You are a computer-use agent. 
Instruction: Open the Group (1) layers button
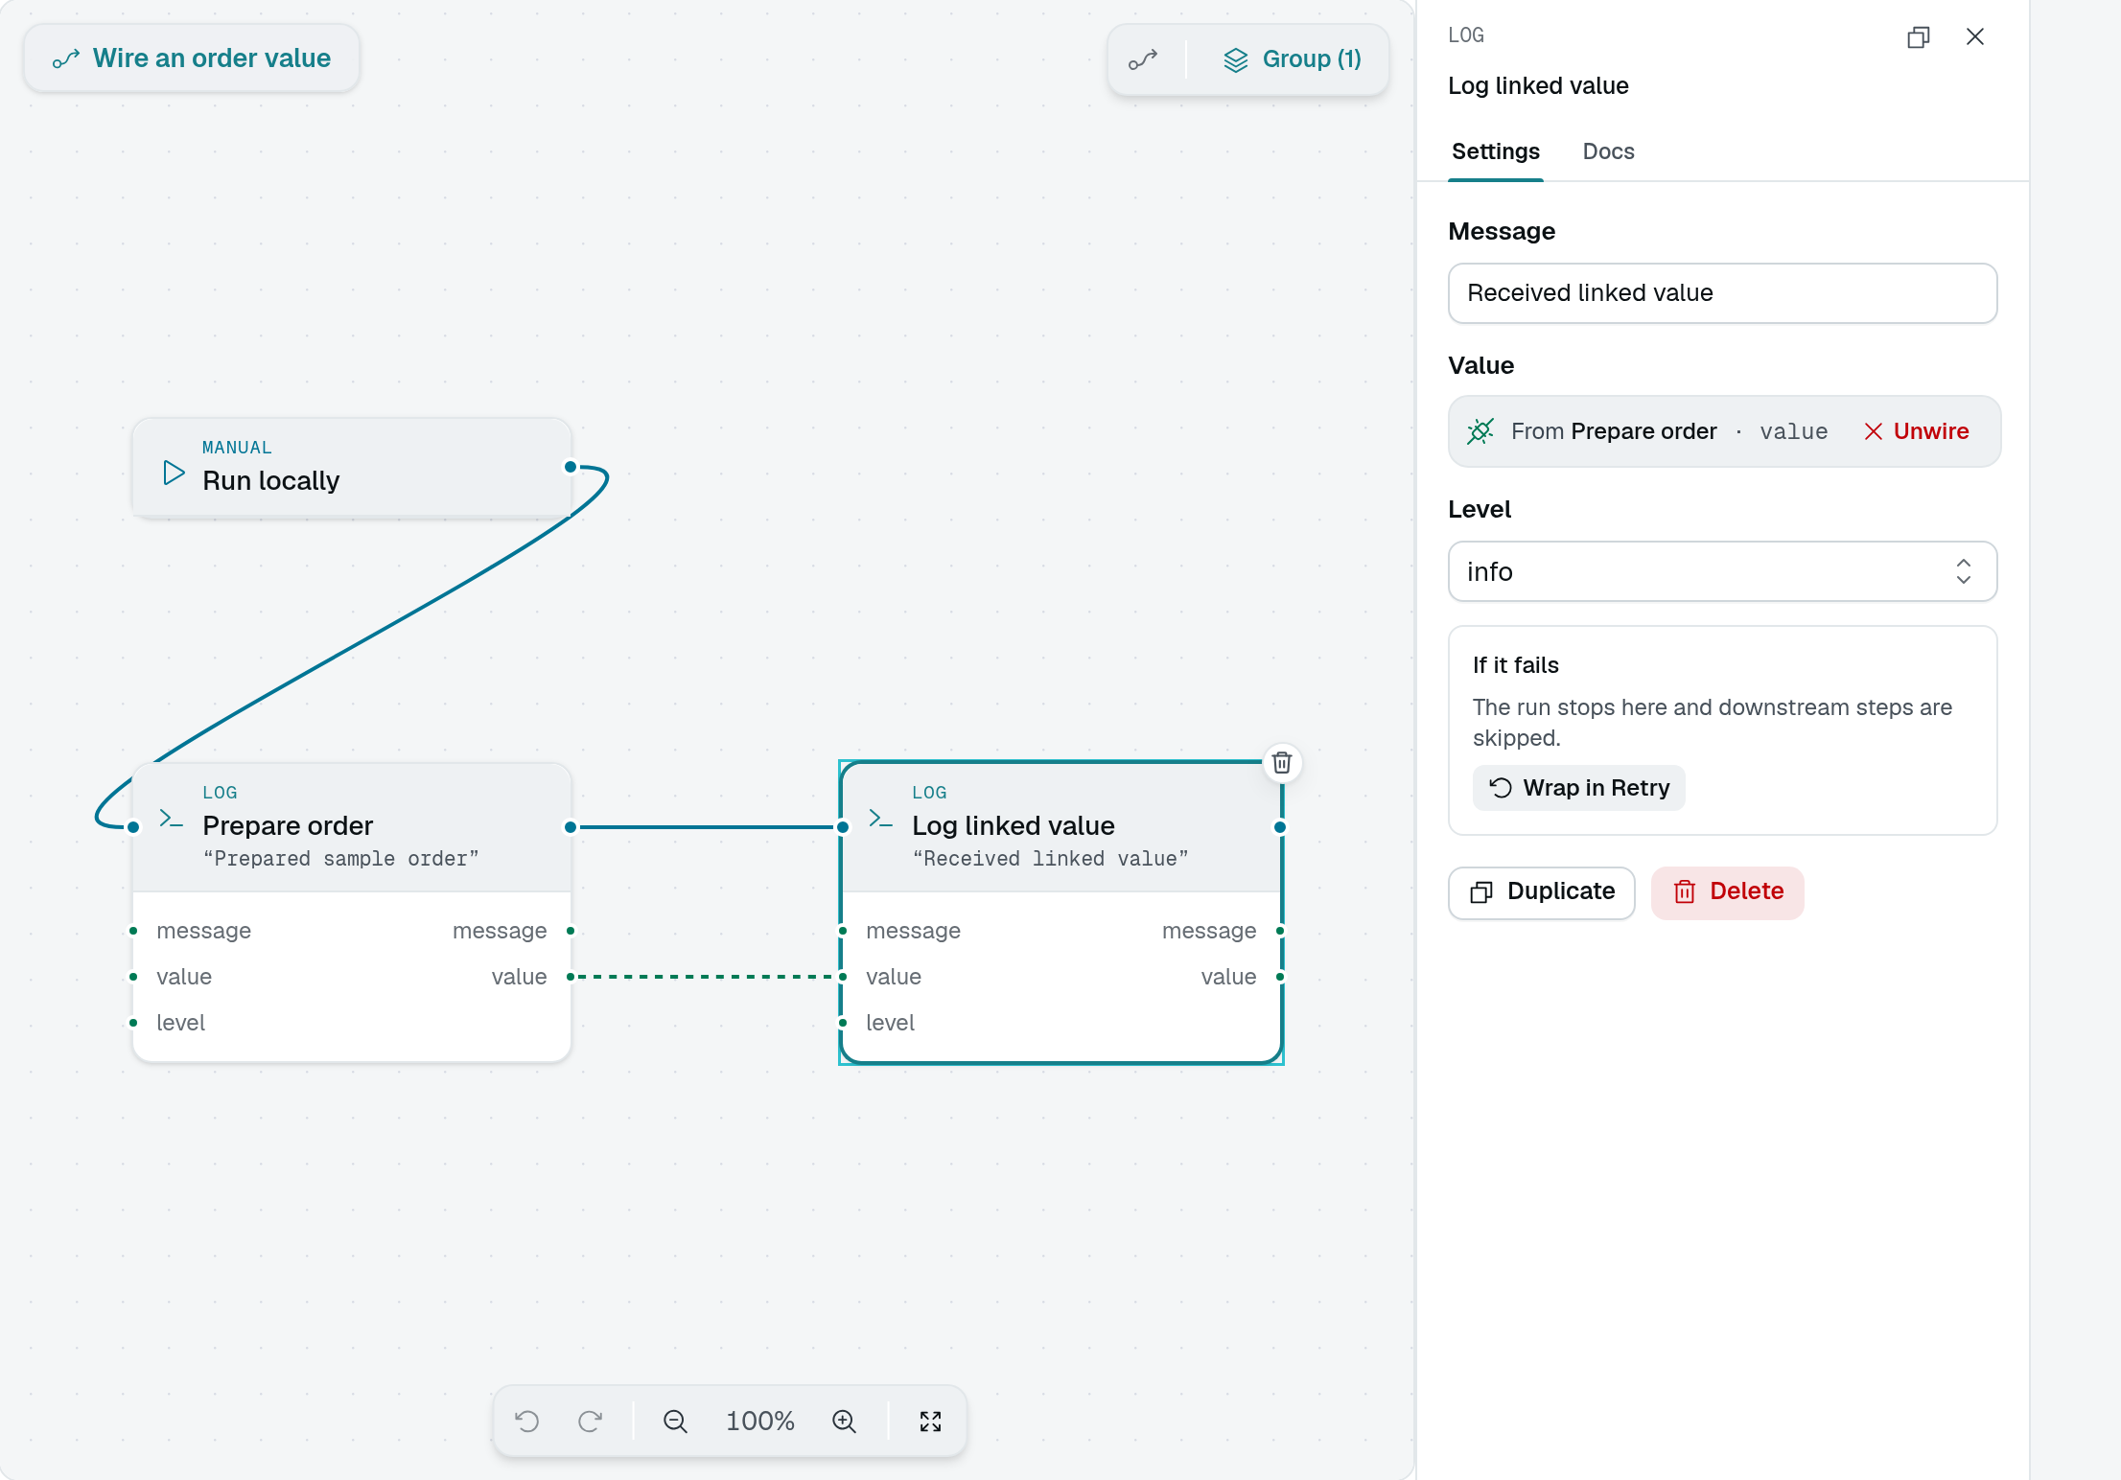point(1292,59)
